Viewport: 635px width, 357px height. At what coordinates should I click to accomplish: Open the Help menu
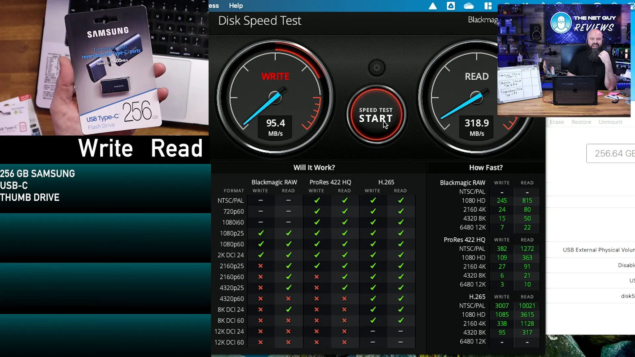(236, 6)
